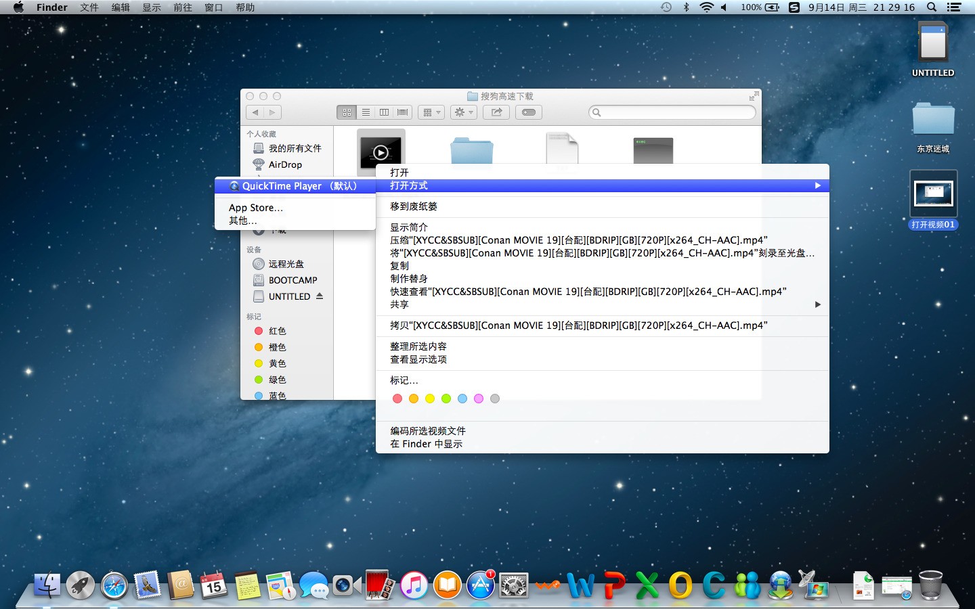Launch yellow O Outlook icon in Dock
The height and width of the screenshot is (609, 975).
tap(680, 585)
